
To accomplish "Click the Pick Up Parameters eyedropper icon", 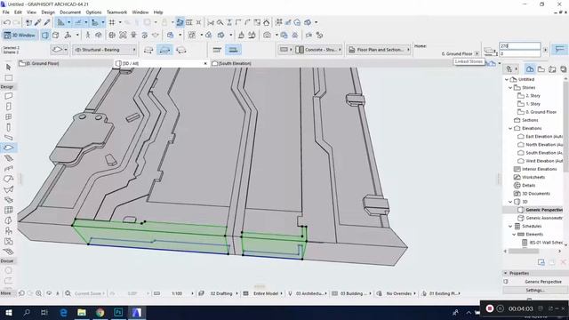I will coord(37,22).
